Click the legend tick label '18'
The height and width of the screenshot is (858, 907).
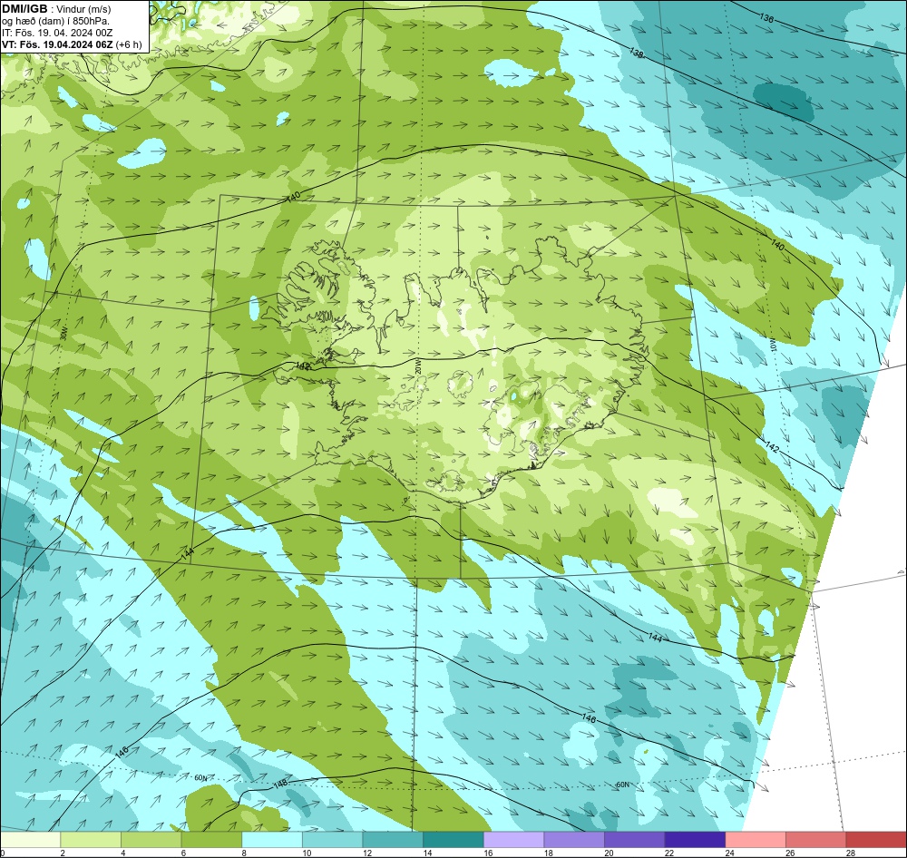(549, 853)
